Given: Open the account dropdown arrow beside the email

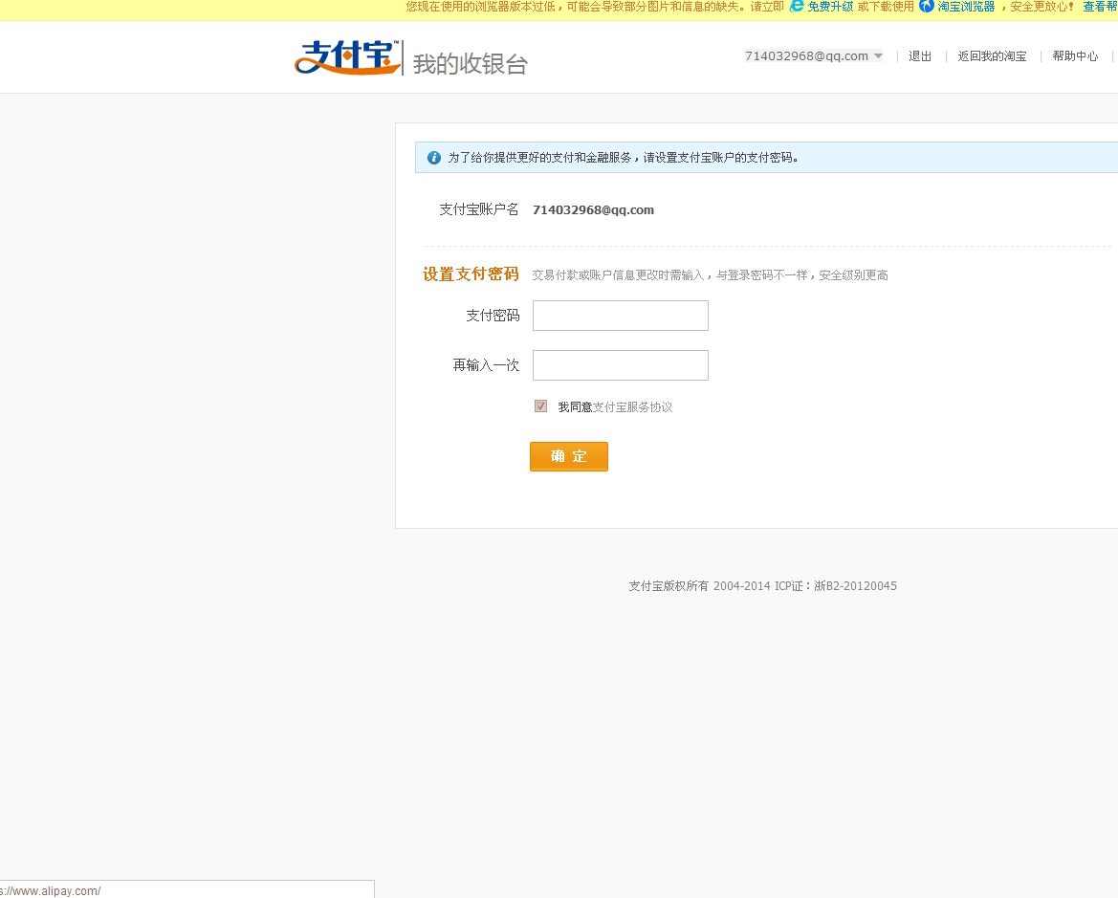Looking at the screenshot, I should [x=878, y=55].
